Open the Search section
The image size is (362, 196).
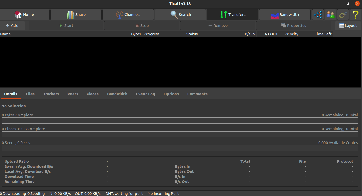[180, 15]
